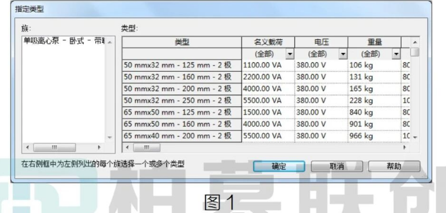Click the 840 kg weight cell

click(375, 113)
